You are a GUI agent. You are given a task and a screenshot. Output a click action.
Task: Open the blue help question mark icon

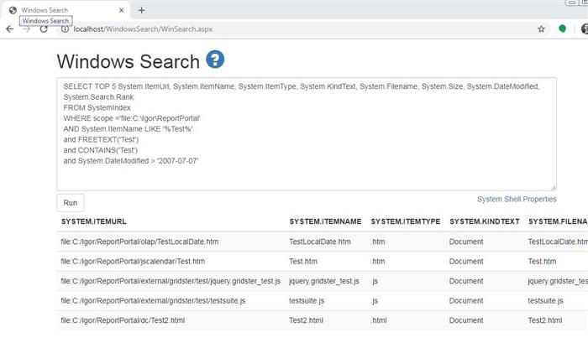(215, 60)
